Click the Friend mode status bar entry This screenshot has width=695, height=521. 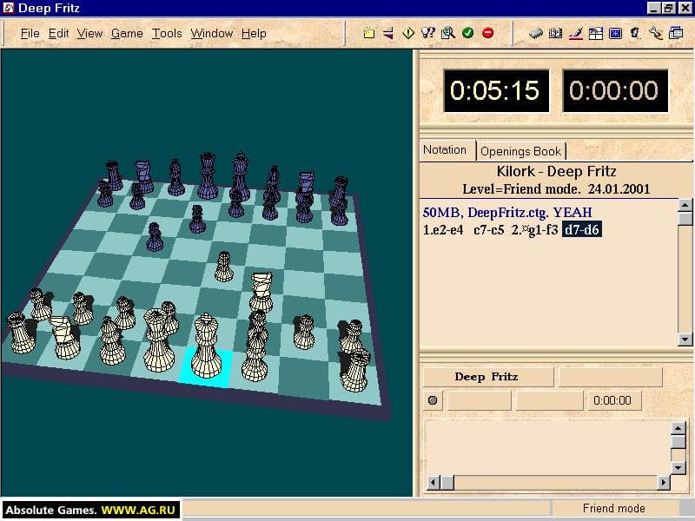(x=614, y=508)
